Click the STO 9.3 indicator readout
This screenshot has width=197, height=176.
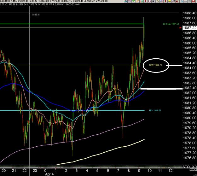(190, 167)
